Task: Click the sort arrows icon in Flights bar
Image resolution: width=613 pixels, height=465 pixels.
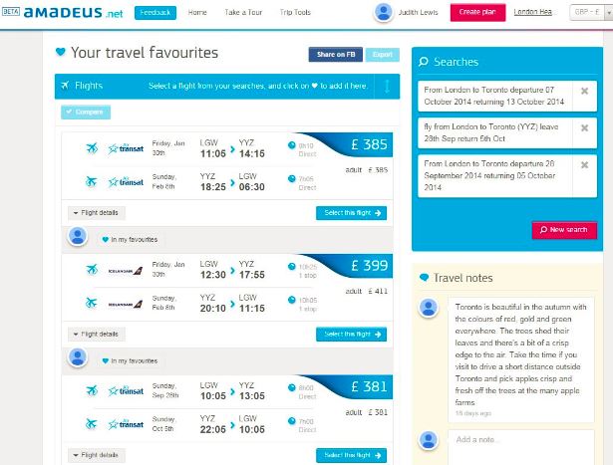Action: click(387, 87)
